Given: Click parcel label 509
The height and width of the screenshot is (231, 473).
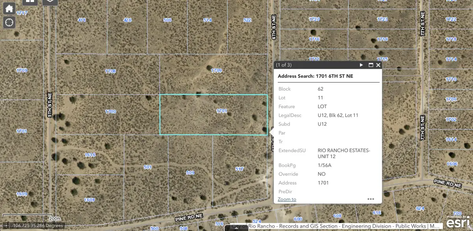Looking at the screenshot, I should (190, 172).
